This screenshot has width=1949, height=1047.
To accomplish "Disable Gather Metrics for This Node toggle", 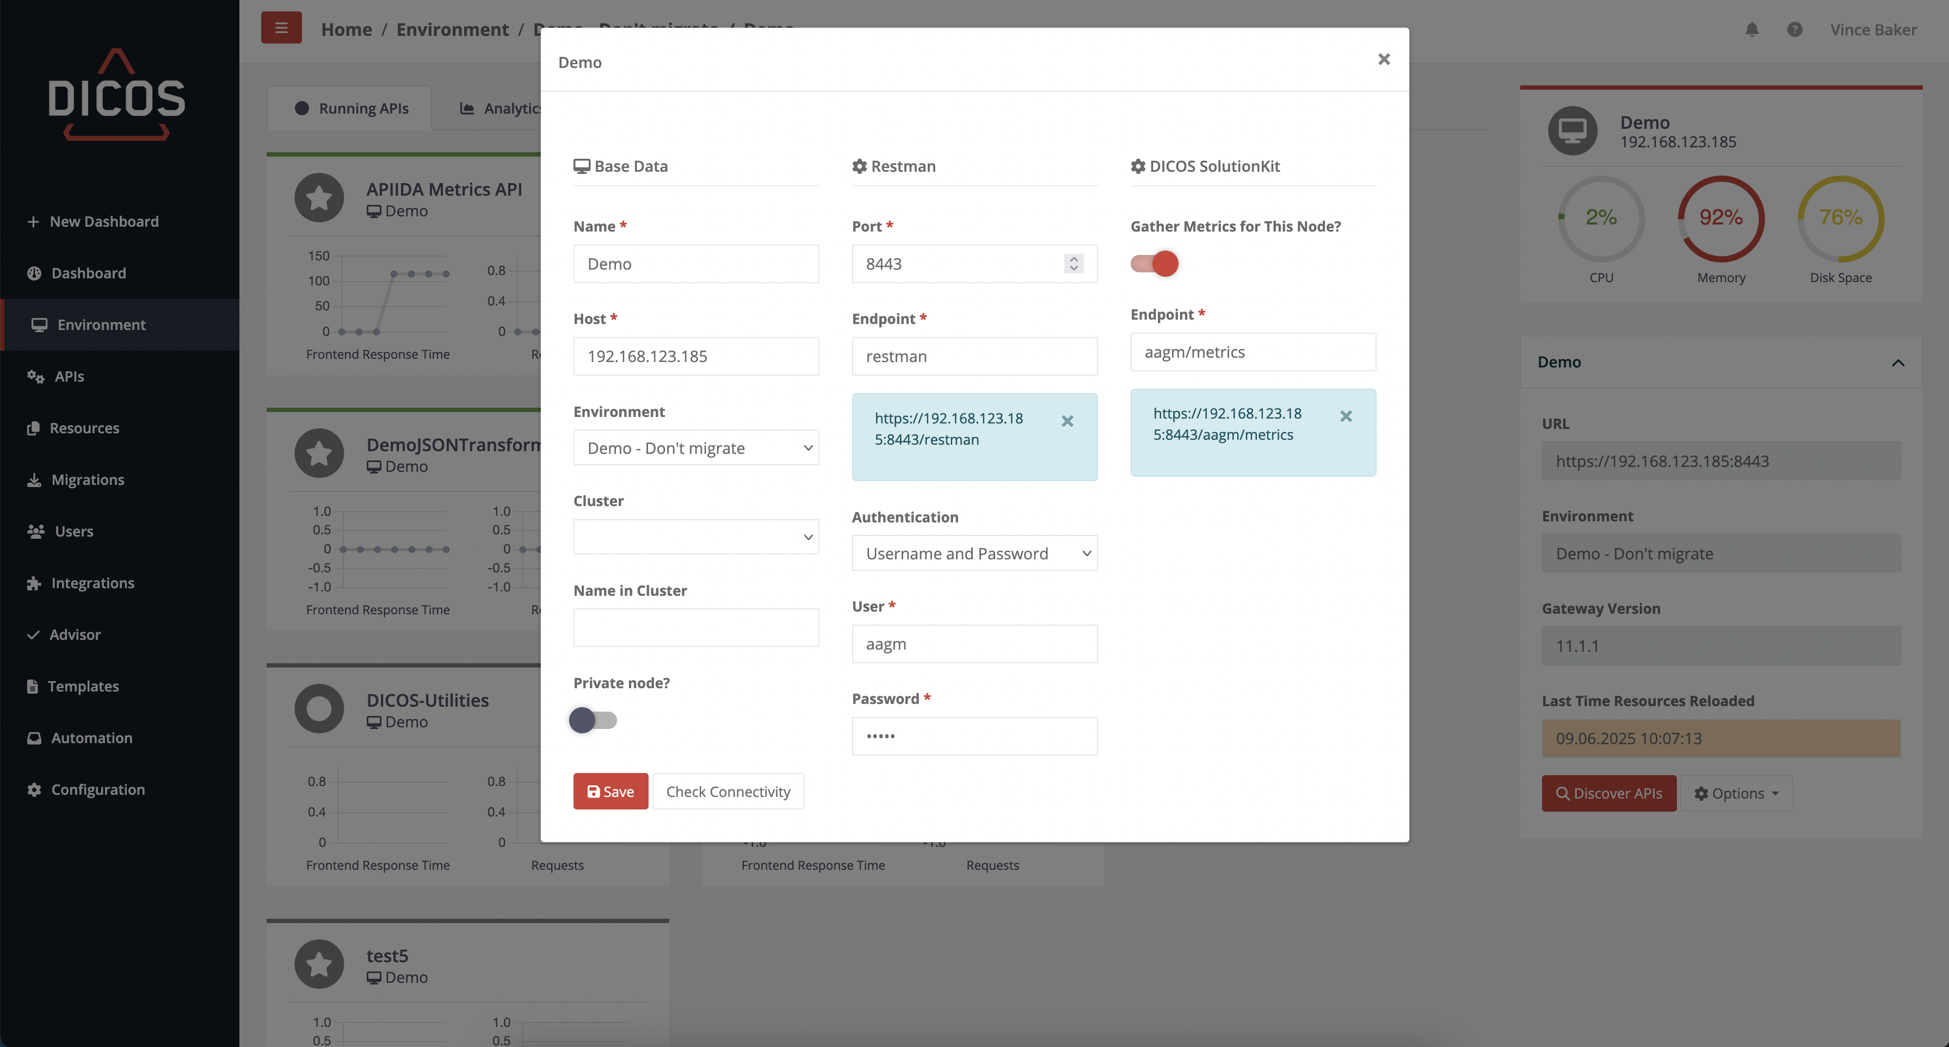I will 1154,264.
